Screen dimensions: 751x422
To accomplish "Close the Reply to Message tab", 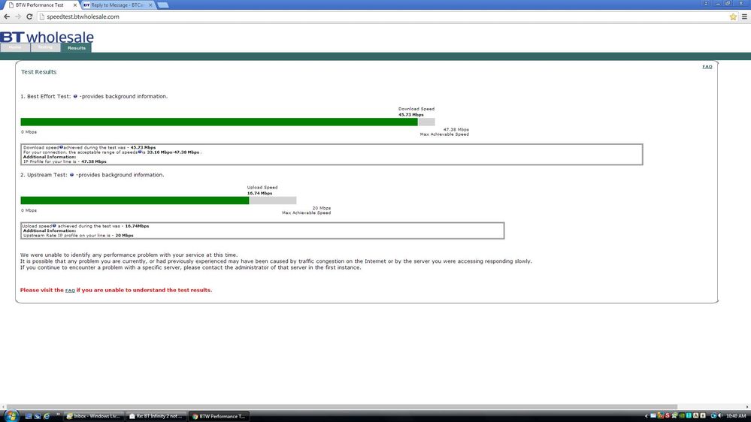I will (150, 5).
